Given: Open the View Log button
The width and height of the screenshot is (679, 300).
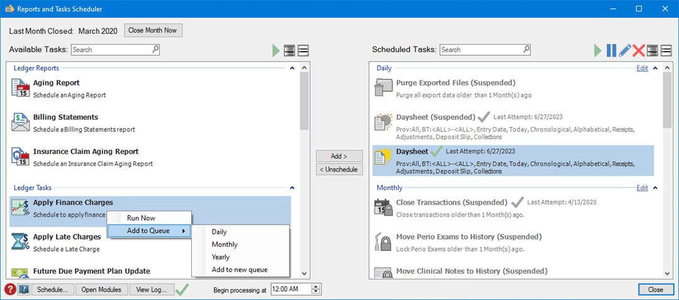Looking at the screenshot, I should (x=152, y=289).
